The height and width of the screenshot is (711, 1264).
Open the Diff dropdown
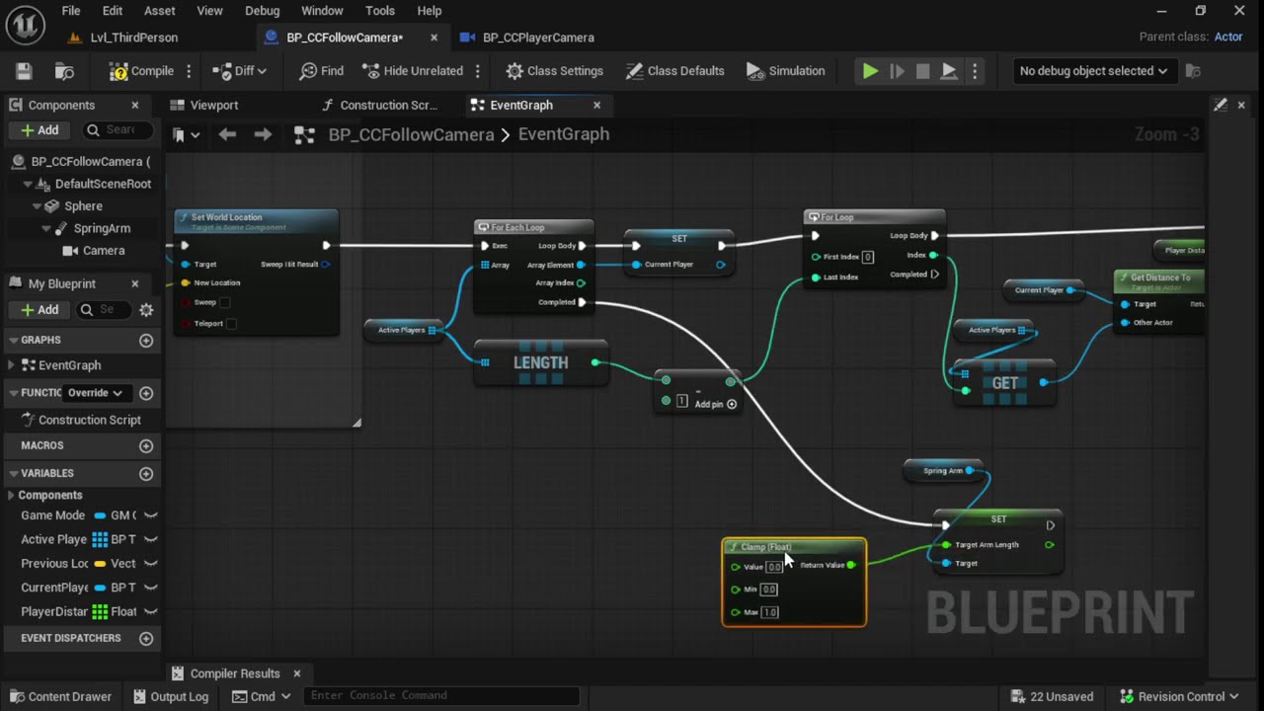[x=240, y=71]
